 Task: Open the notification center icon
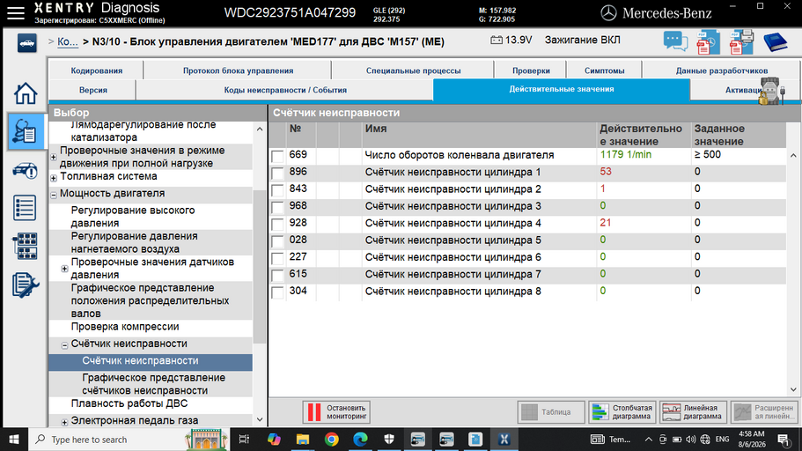[784, 440]
